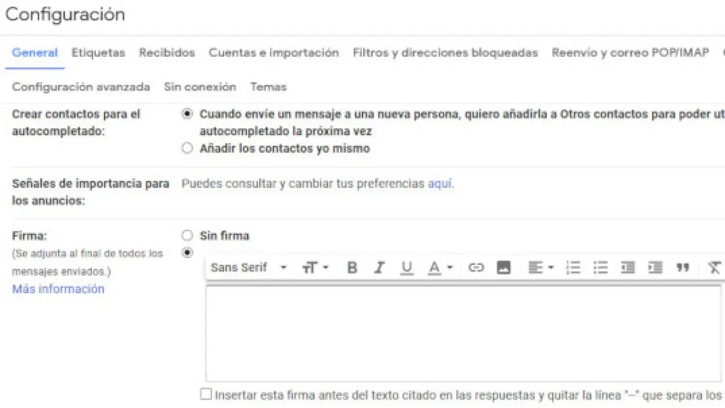This screenshot has width=725, height=408.
Task: Check 'Insertar esta firma antes del texto citado'
Action: point(207,395)
